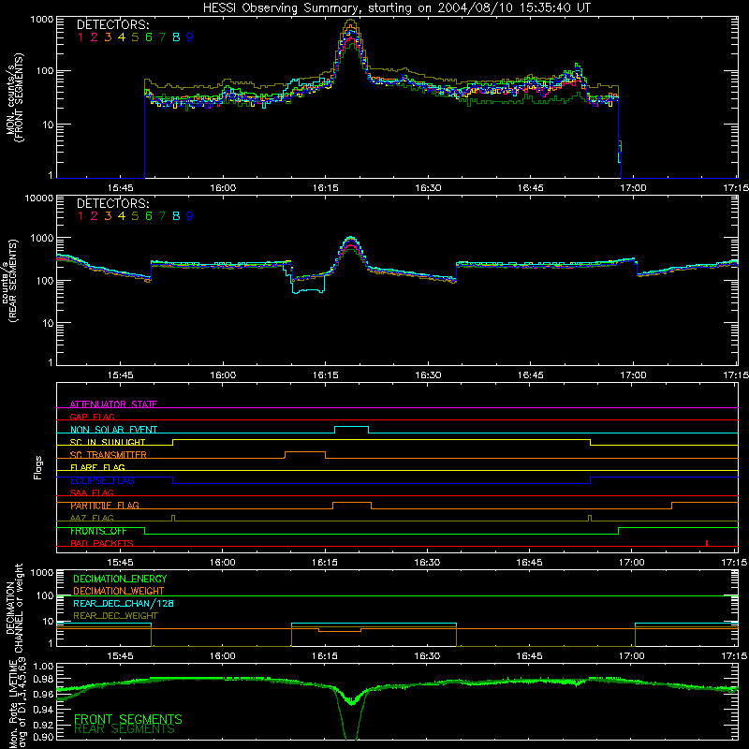The width and height of the screenshot is (749, 749).
Task: Click the 0.98 tick on livetime axis
Action: tap(44, 680)
